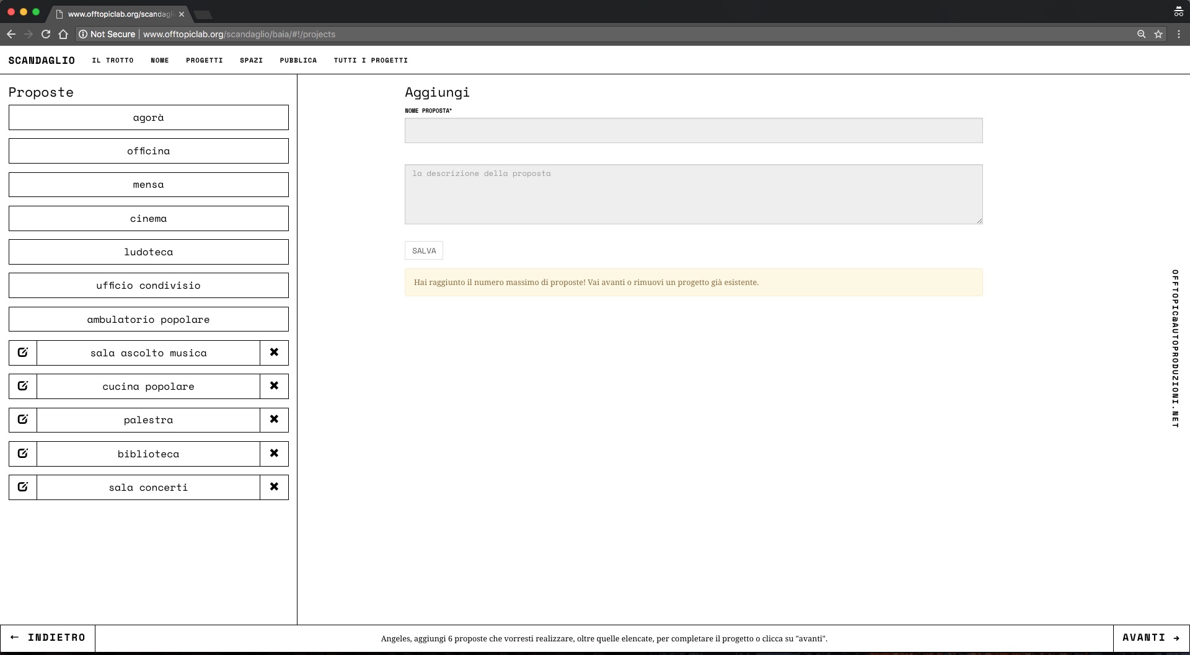This screenshot has height=655, width=1190.
Task: Edit the cucina popolare proposal
Action: (23, 386)
